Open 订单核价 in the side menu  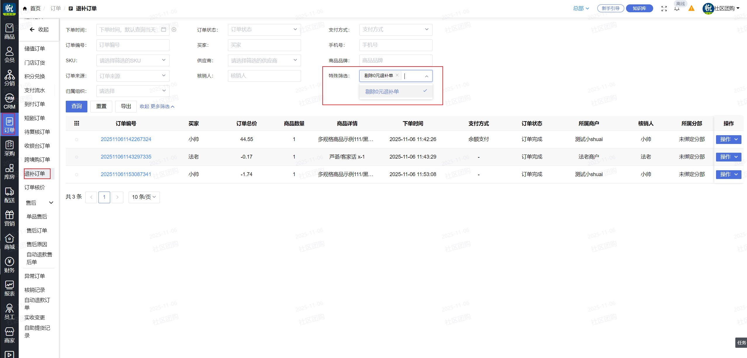[x=35, y=187]
